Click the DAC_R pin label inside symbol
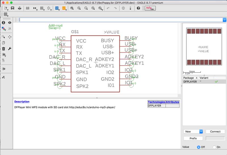227x155 pixels. [84, 59]
